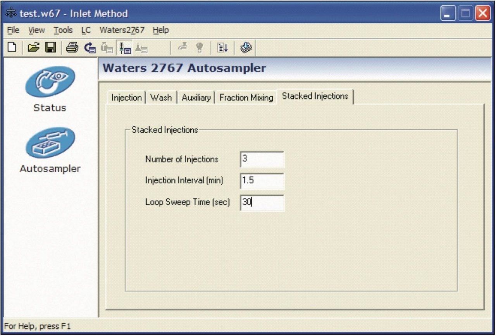Select the Stacked Injections tab

315,96
